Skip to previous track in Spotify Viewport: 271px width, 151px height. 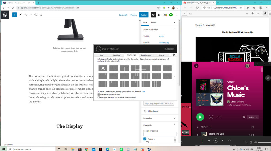(209, 140)
